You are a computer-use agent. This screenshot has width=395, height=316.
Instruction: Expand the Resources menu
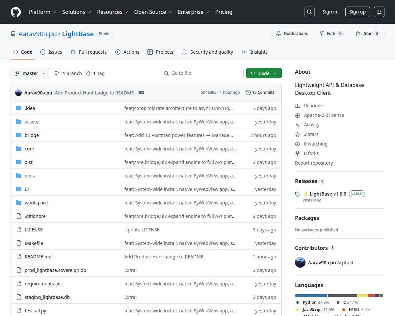point(112,12)
